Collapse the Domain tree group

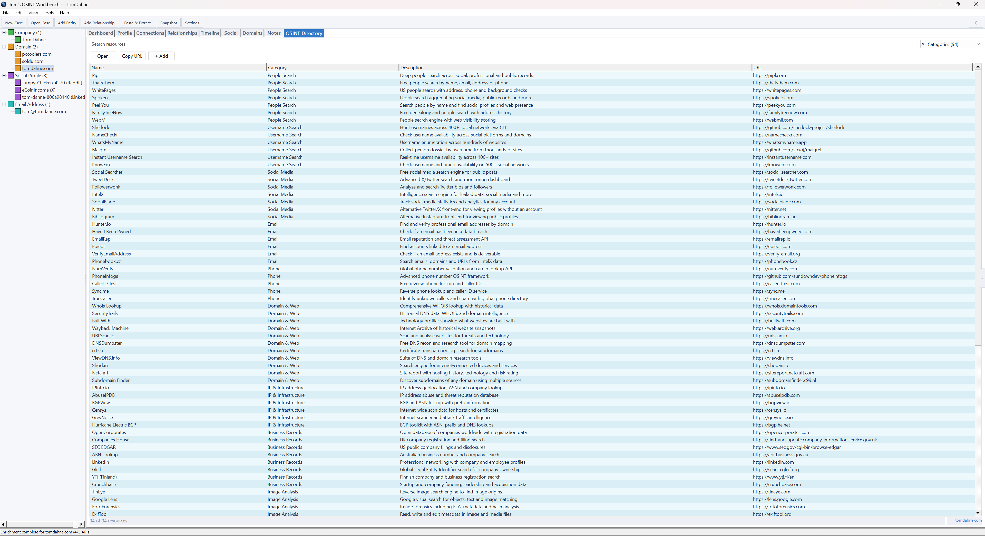click(x=4, y=47)
